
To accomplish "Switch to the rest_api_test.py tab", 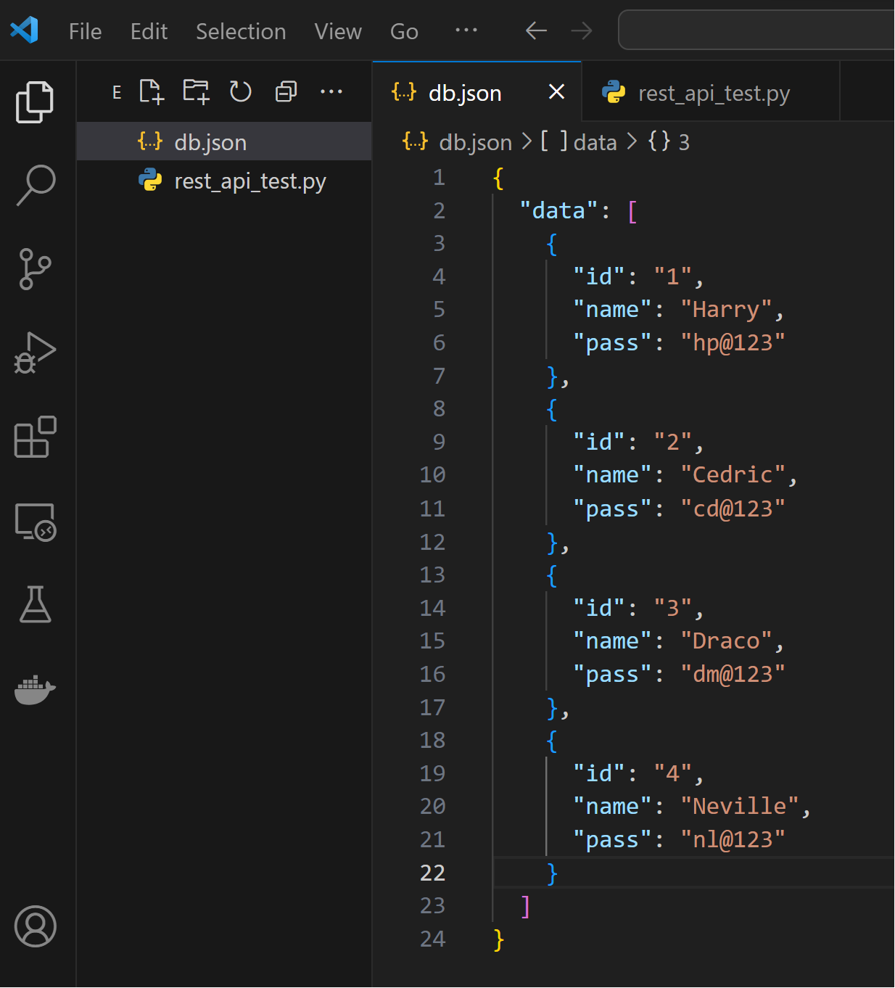I will click(x=711, y=92).
